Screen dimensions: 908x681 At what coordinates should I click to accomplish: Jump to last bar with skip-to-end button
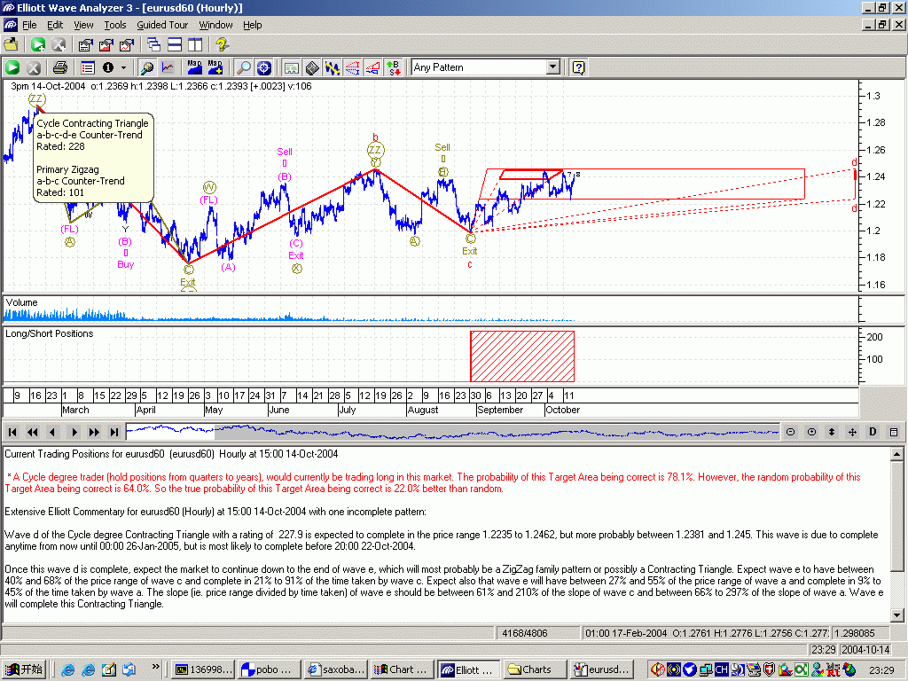pyautogui.click(x=114, y=432)
